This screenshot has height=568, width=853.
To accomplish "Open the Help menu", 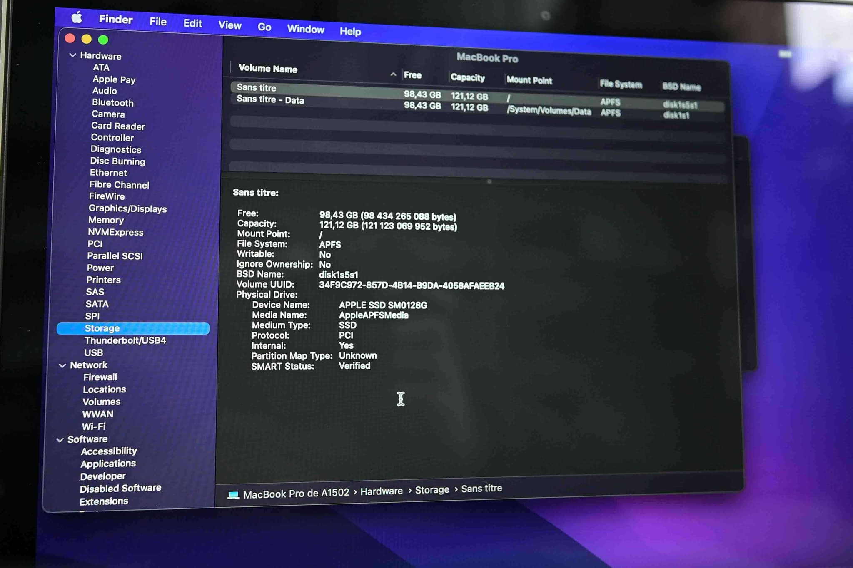I will 350,31.
